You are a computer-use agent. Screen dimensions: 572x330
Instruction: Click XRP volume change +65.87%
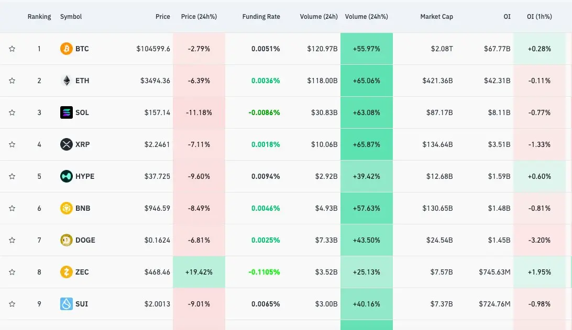pos(367,144)
